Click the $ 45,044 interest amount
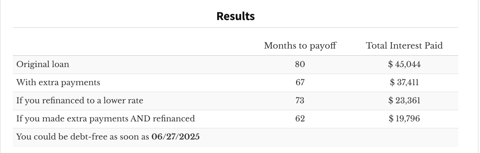The height and width of the screenshot is (153, 480). pos(404,64)
